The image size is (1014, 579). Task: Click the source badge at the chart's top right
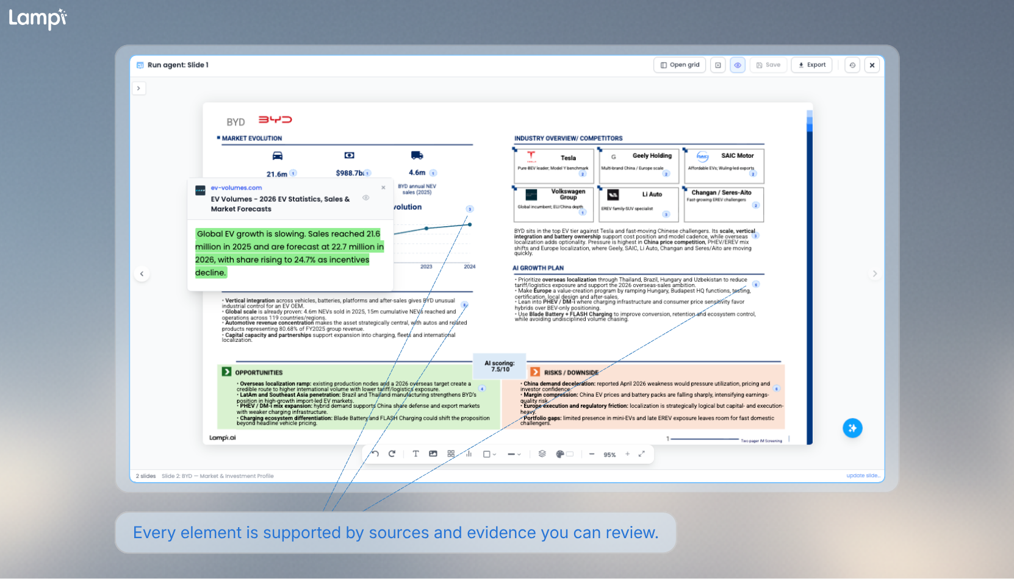(470, 209)
